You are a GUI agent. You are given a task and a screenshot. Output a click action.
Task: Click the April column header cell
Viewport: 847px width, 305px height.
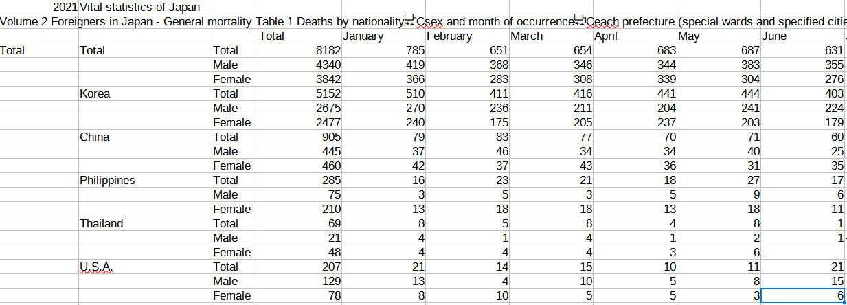pos(635,36)
